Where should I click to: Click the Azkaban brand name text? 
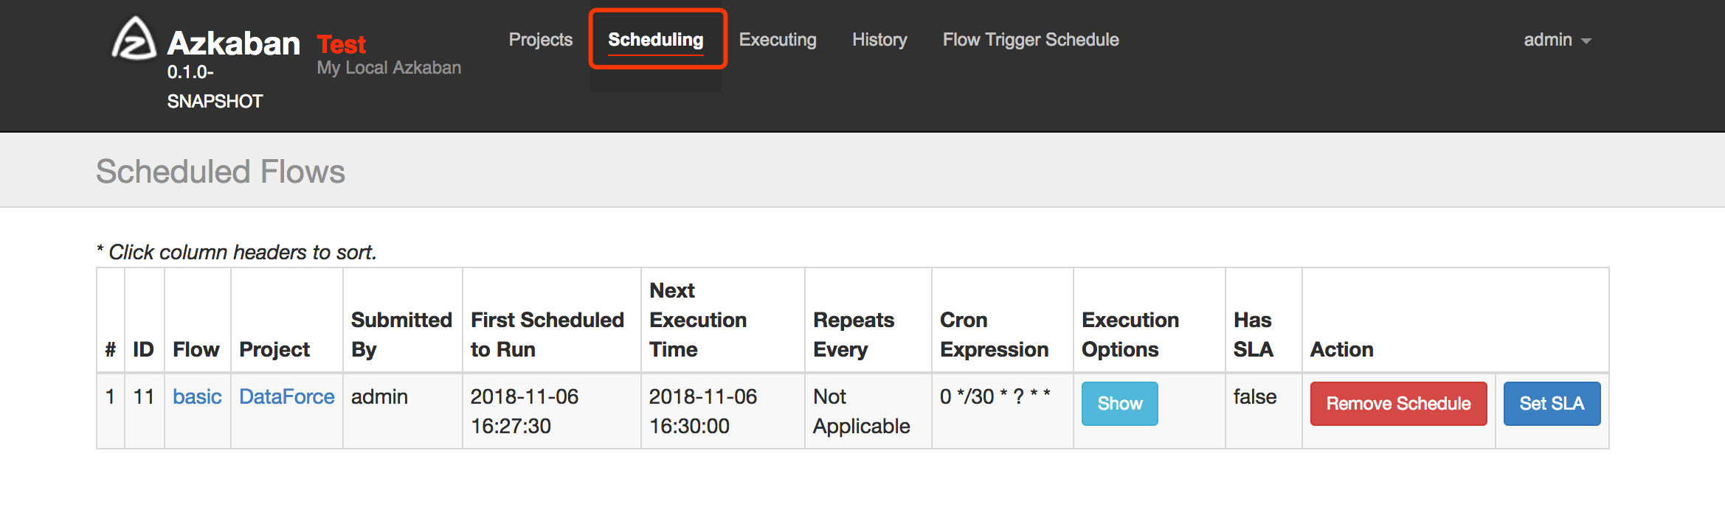pos(233,43)
